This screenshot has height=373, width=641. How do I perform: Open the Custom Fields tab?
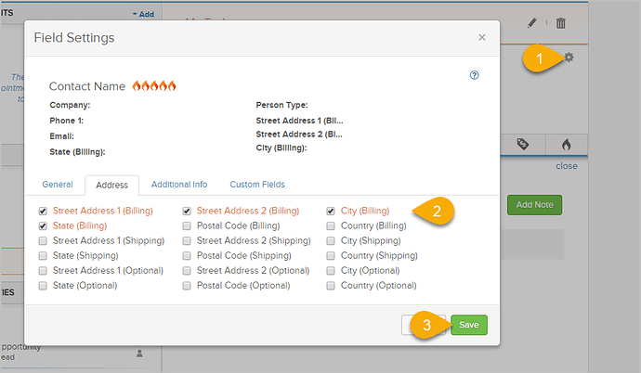[257, 185]
